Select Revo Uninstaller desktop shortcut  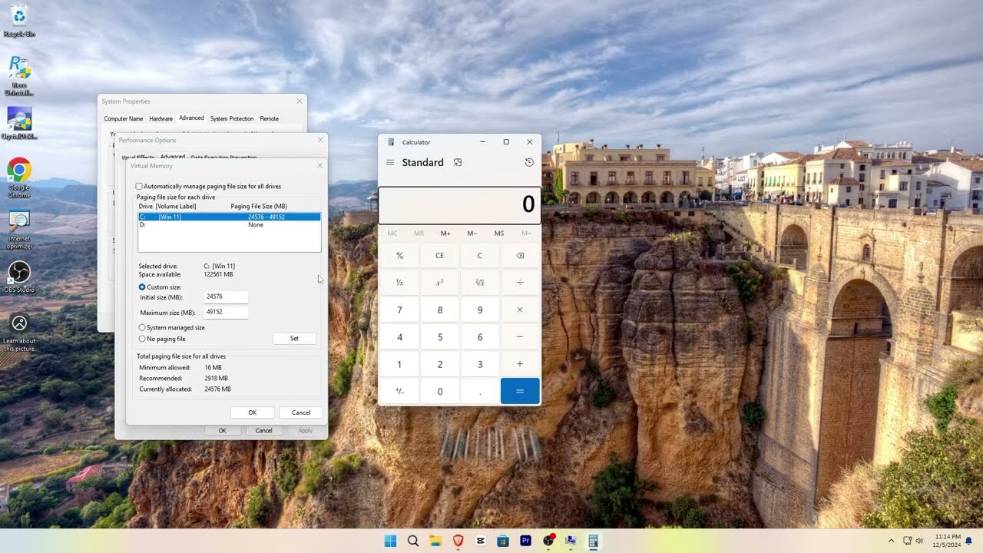[x=19, y=75]
